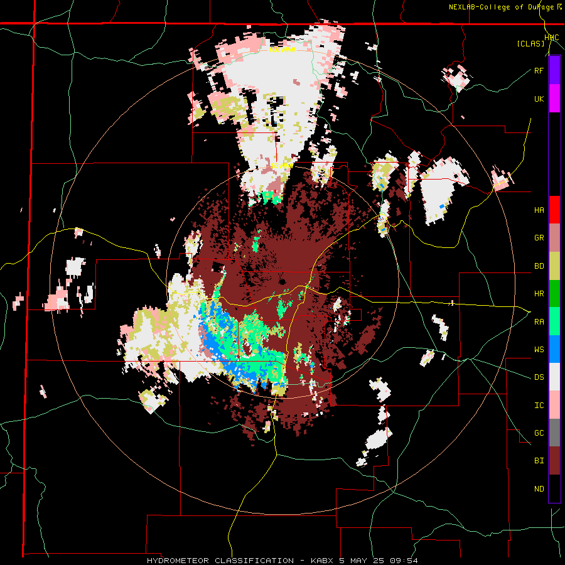The width and height of the screenshot is (565, 565).
Task: Click the HHC product label above the legend
Action: click(x=551, y=37)
